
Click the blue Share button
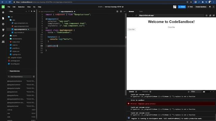182,7
